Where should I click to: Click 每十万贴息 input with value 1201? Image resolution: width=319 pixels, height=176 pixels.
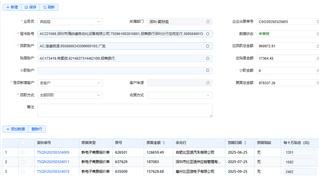(300, 152)
